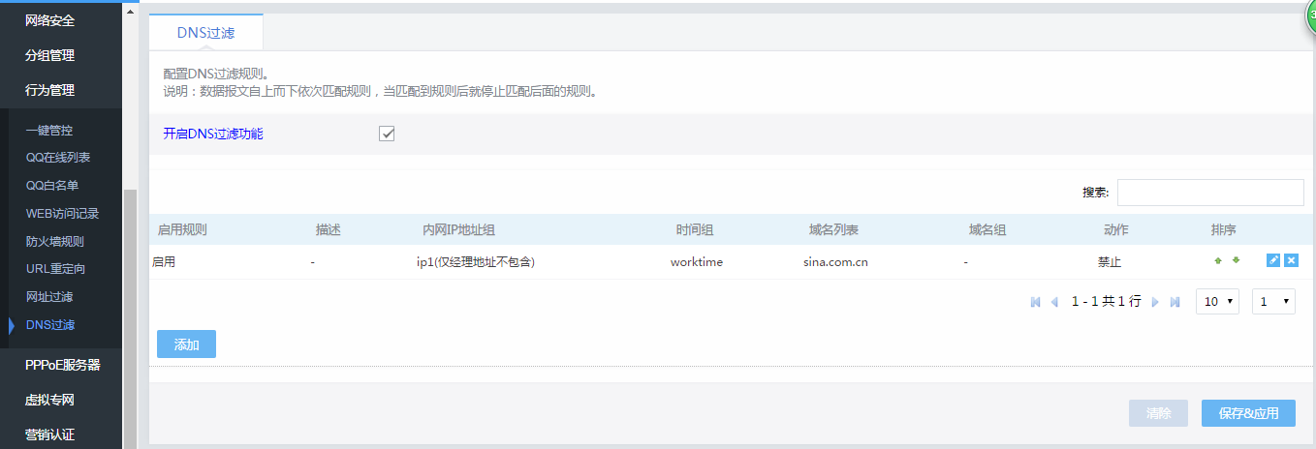
Task: Click the worktime cell
Action: 696,262
